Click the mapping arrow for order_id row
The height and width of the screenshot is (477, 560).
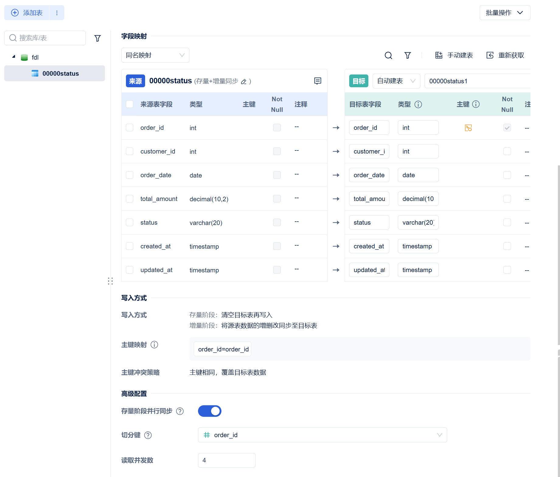pyautogui.click(x=336, y=128)
